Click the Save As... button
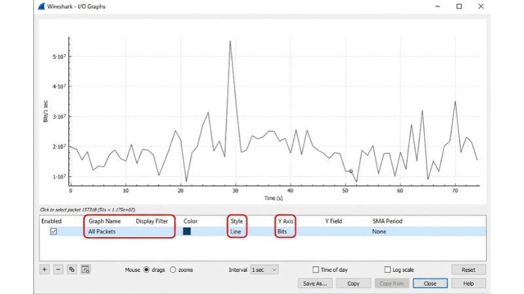The height and width of the screenshot is (294, 524). 315,284
